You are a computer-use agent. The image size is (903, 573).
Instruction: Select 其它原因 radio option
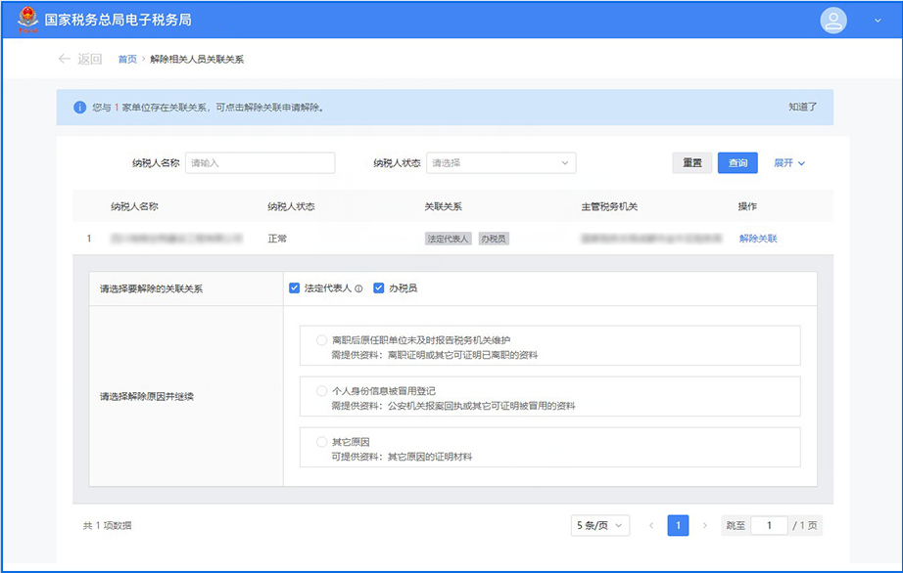[321, 442]
